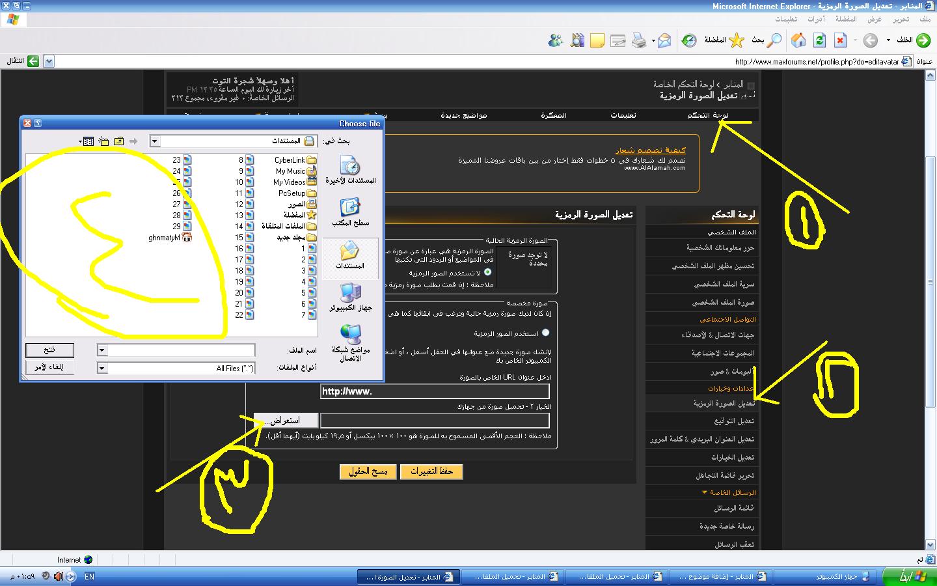Viewport: 937px width, 586px height.
Task: Select the PcSetup folder
Action: click(297, 193)
